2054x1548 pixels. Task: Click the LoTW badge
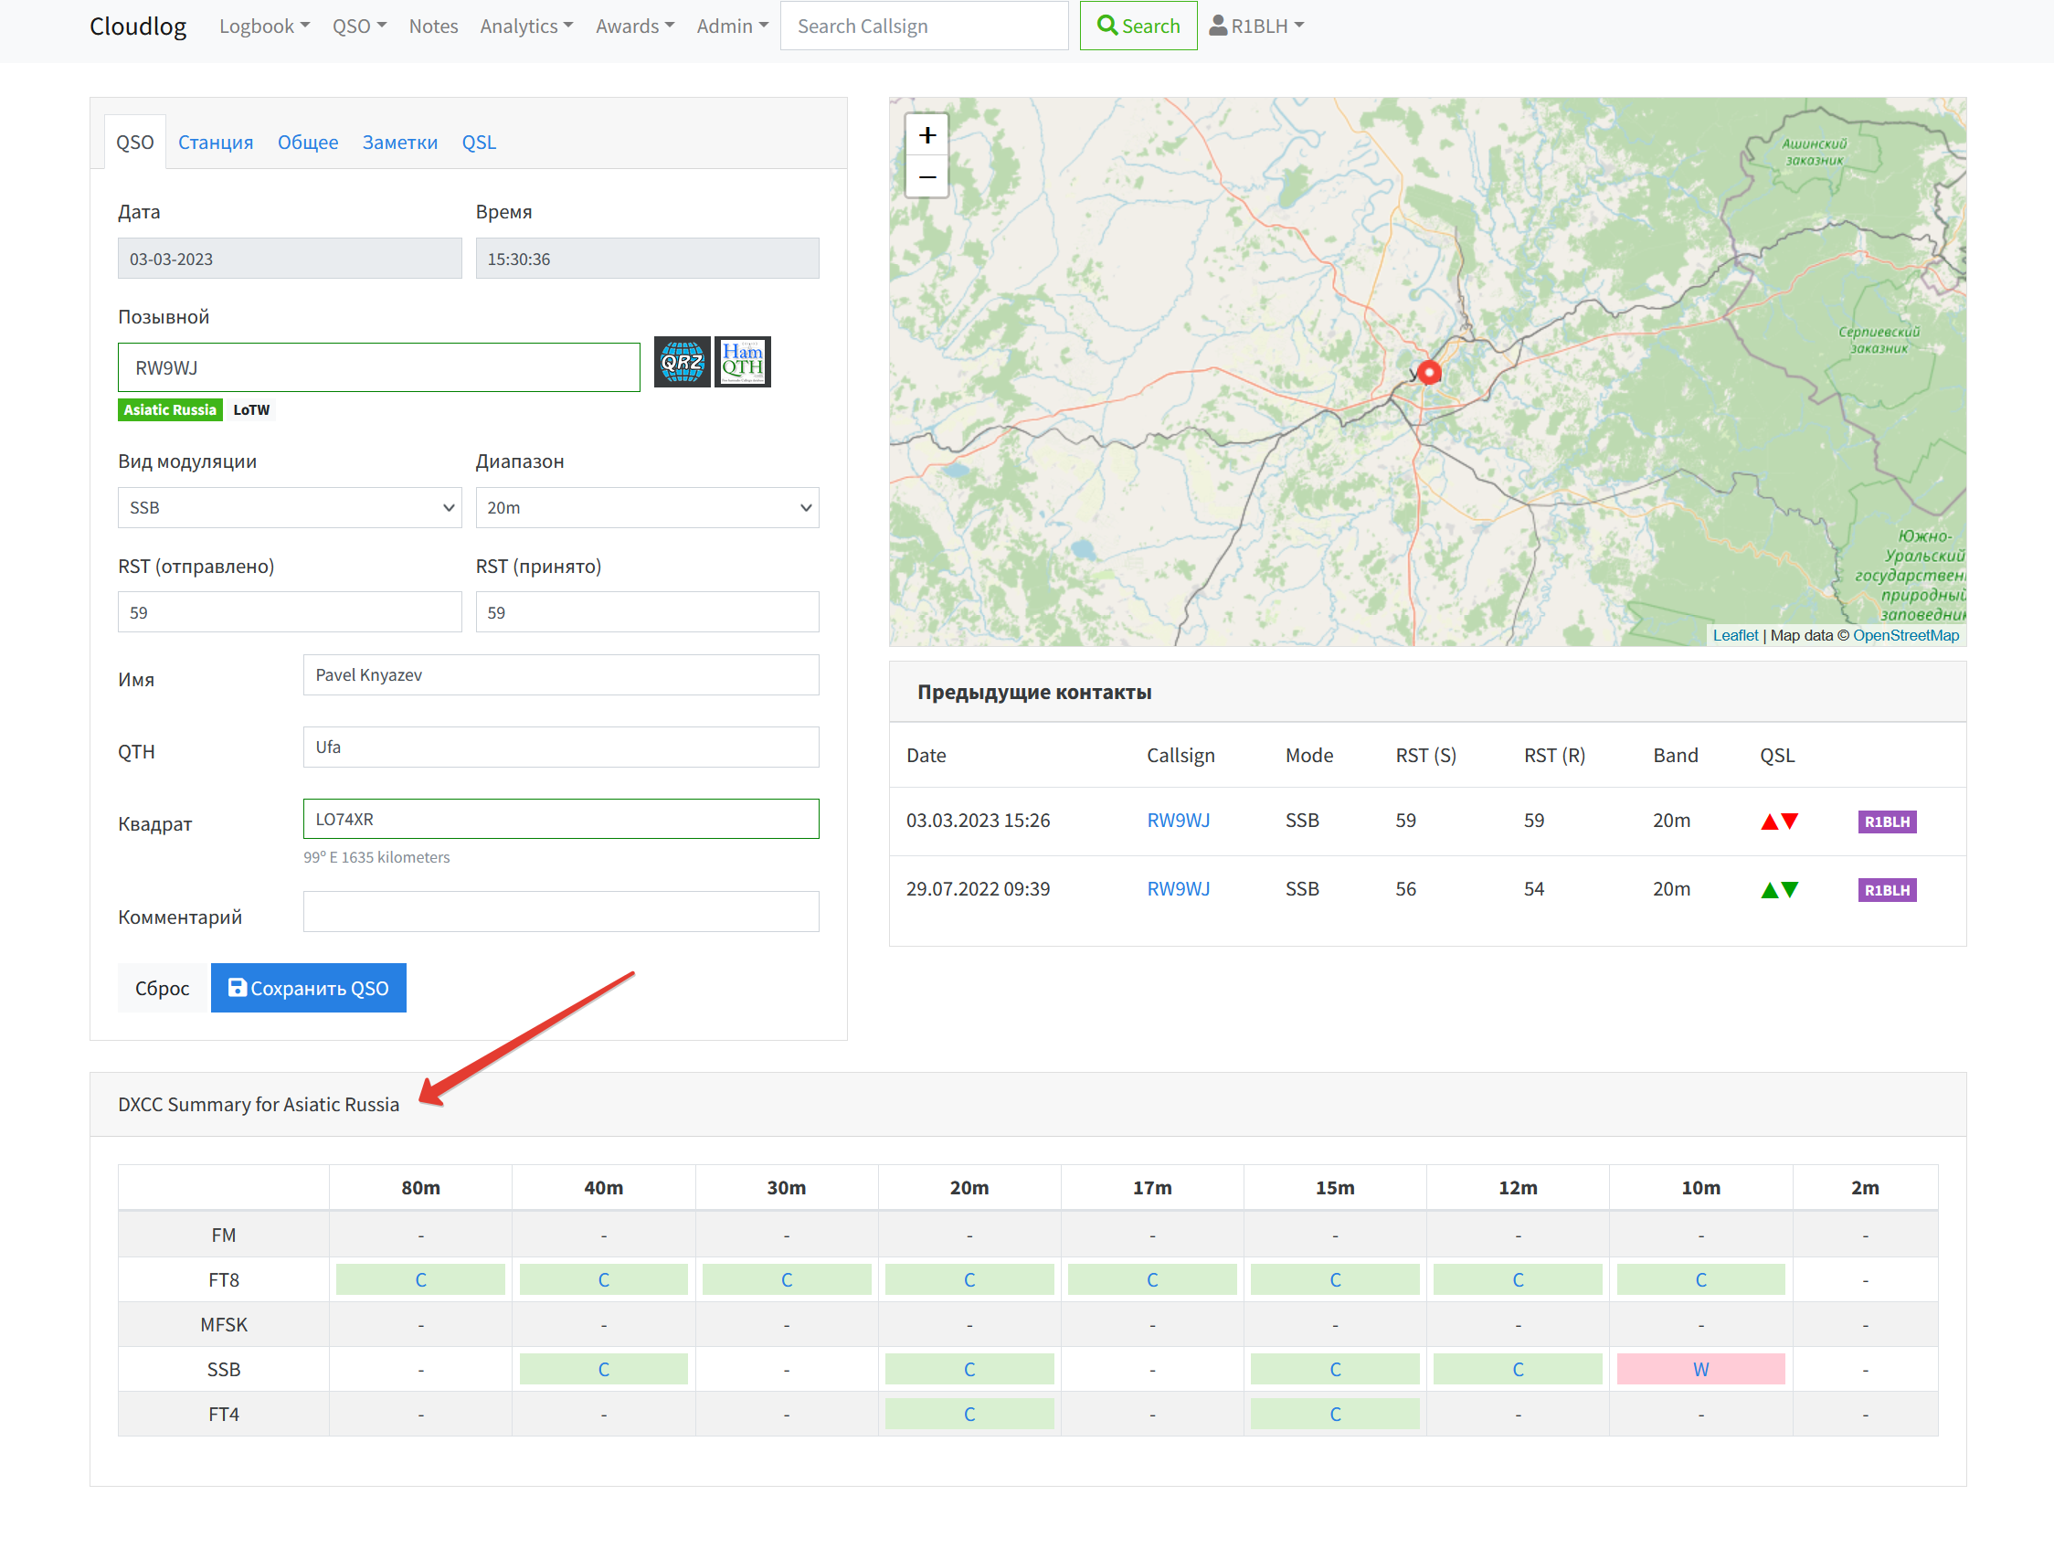(x=250, y=409)
